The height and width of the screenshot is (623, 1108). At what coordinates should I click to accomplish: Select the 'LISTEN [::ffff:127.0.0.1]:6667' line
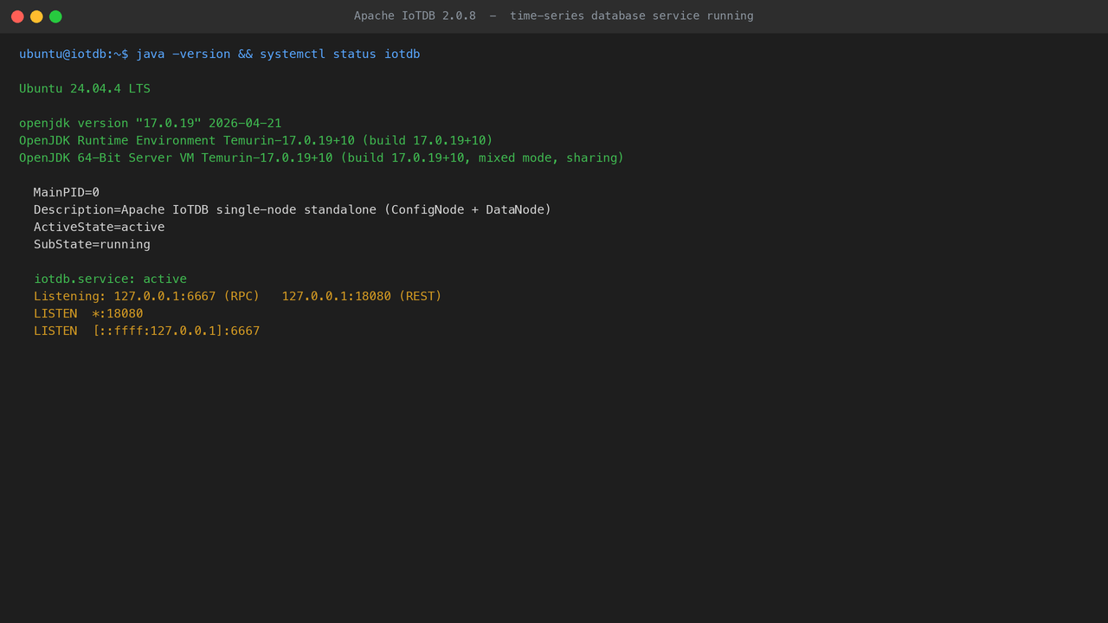pyautogui.click(x=147, y=331)
